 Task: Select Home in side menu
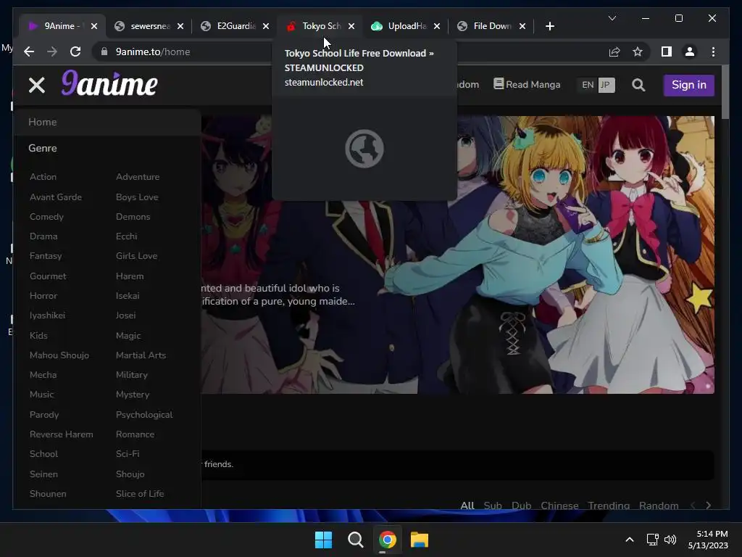107,122
